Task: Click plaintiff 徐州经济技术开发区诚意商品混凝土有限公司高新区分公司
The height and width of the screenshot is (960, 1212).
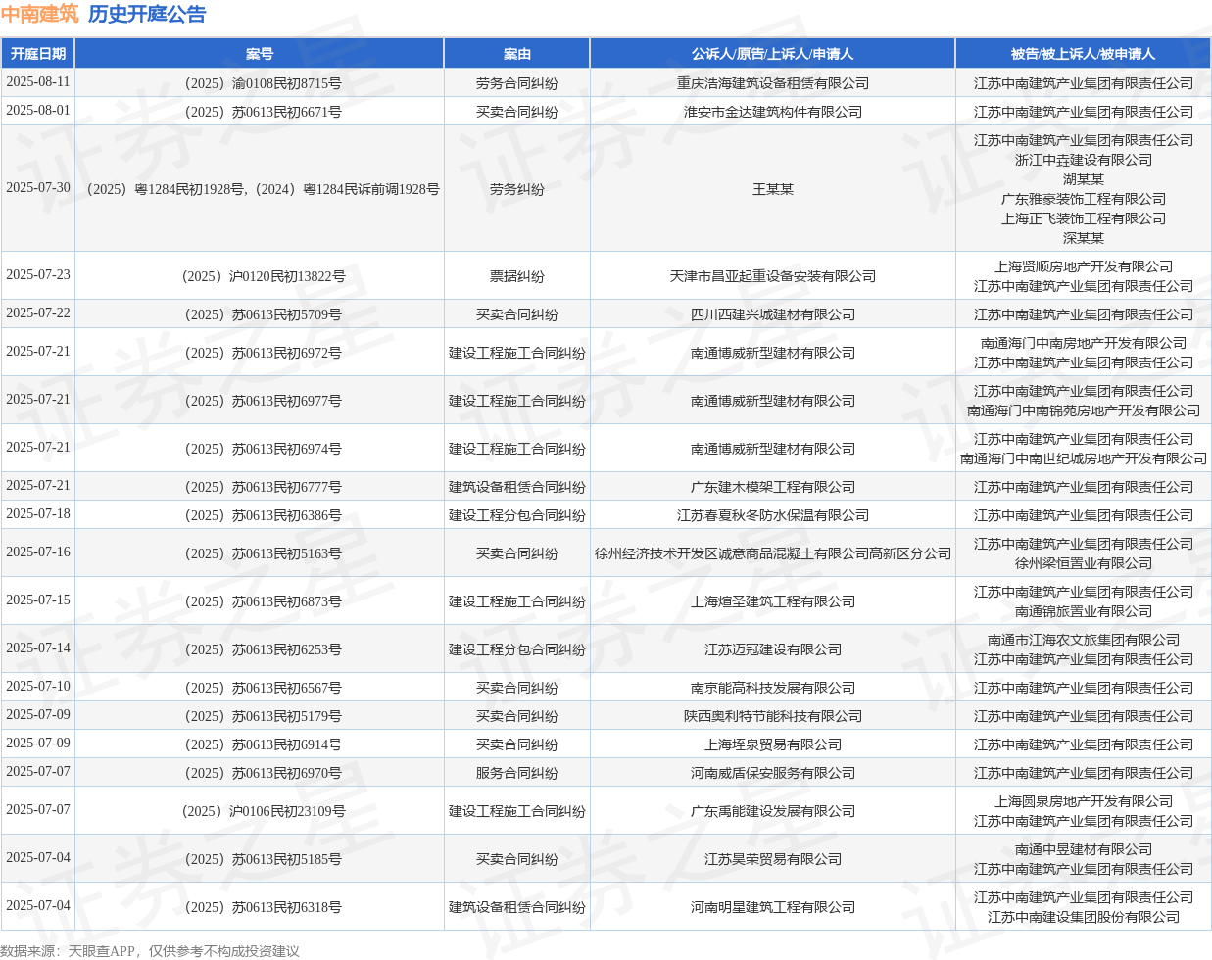Action: click(773, 553)
